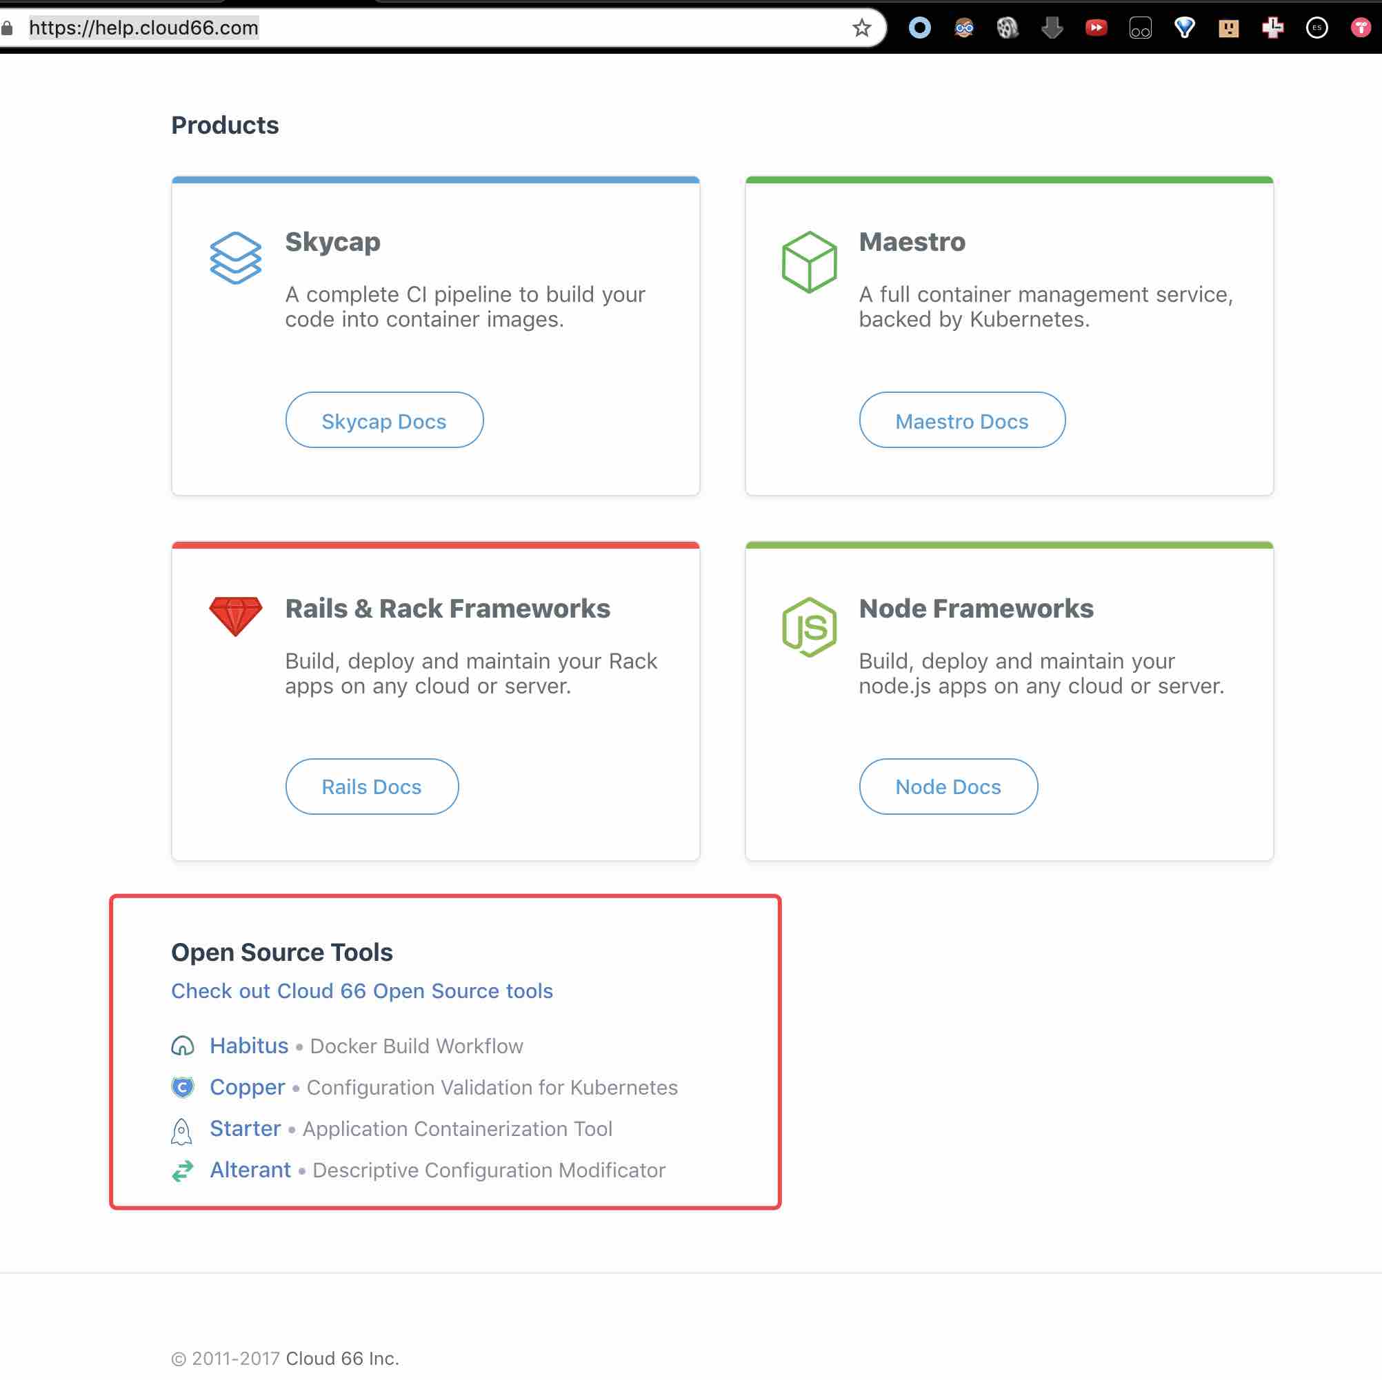Screen dimensions: 1382x1380
Task: Open the Skycap Docs button
Action: [x=384, y=420]
